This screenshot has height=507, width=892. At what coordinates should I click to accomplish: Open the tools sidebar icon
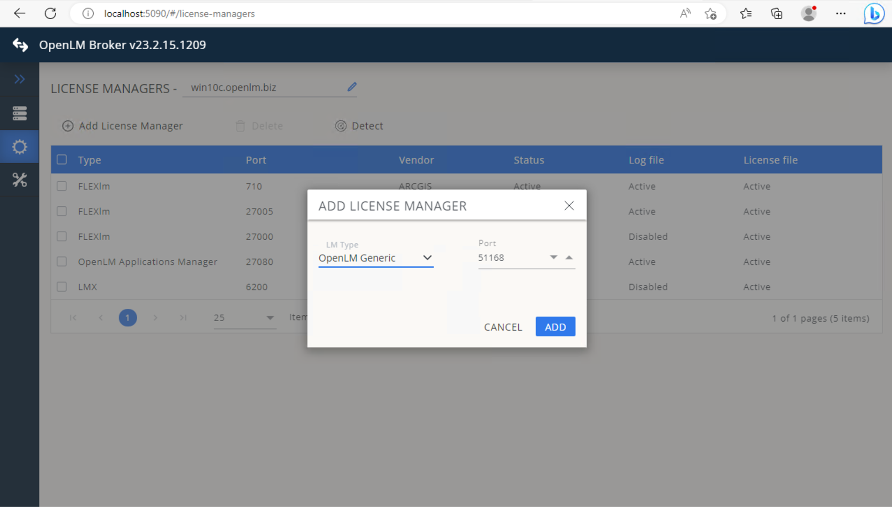coord(20,180)
